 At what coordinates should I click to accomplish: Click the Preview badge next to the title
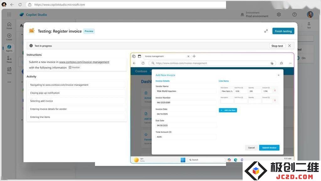[89, 31]
